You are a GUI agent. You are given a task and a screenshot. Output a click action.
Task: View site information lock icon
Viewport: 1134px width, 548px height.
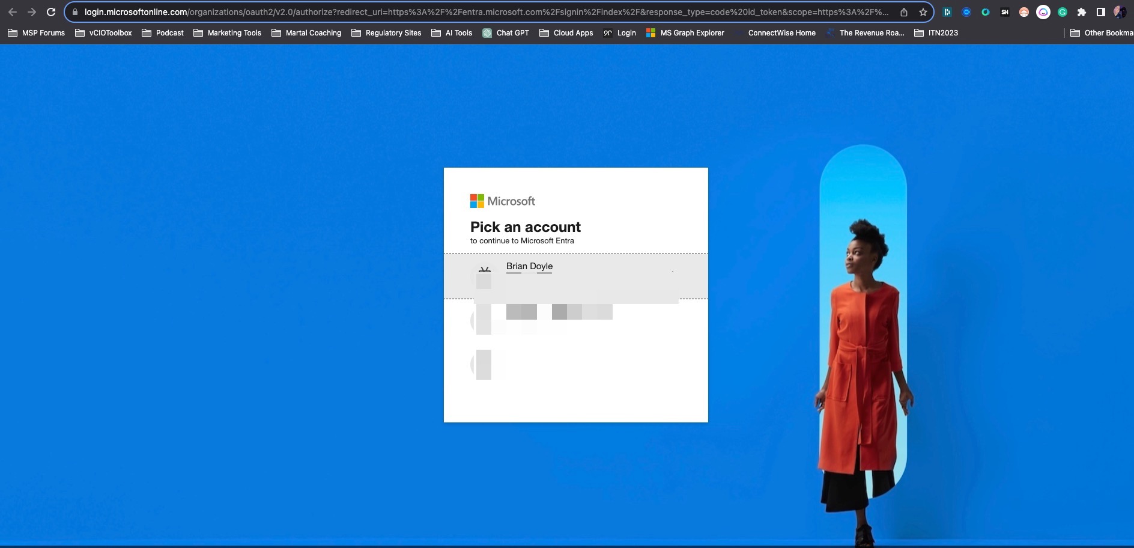tap(75, 12)
